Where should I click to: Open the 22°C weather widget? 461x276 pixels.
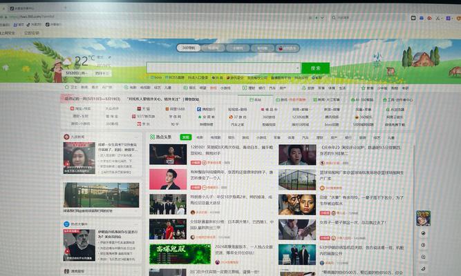[84, 61]
